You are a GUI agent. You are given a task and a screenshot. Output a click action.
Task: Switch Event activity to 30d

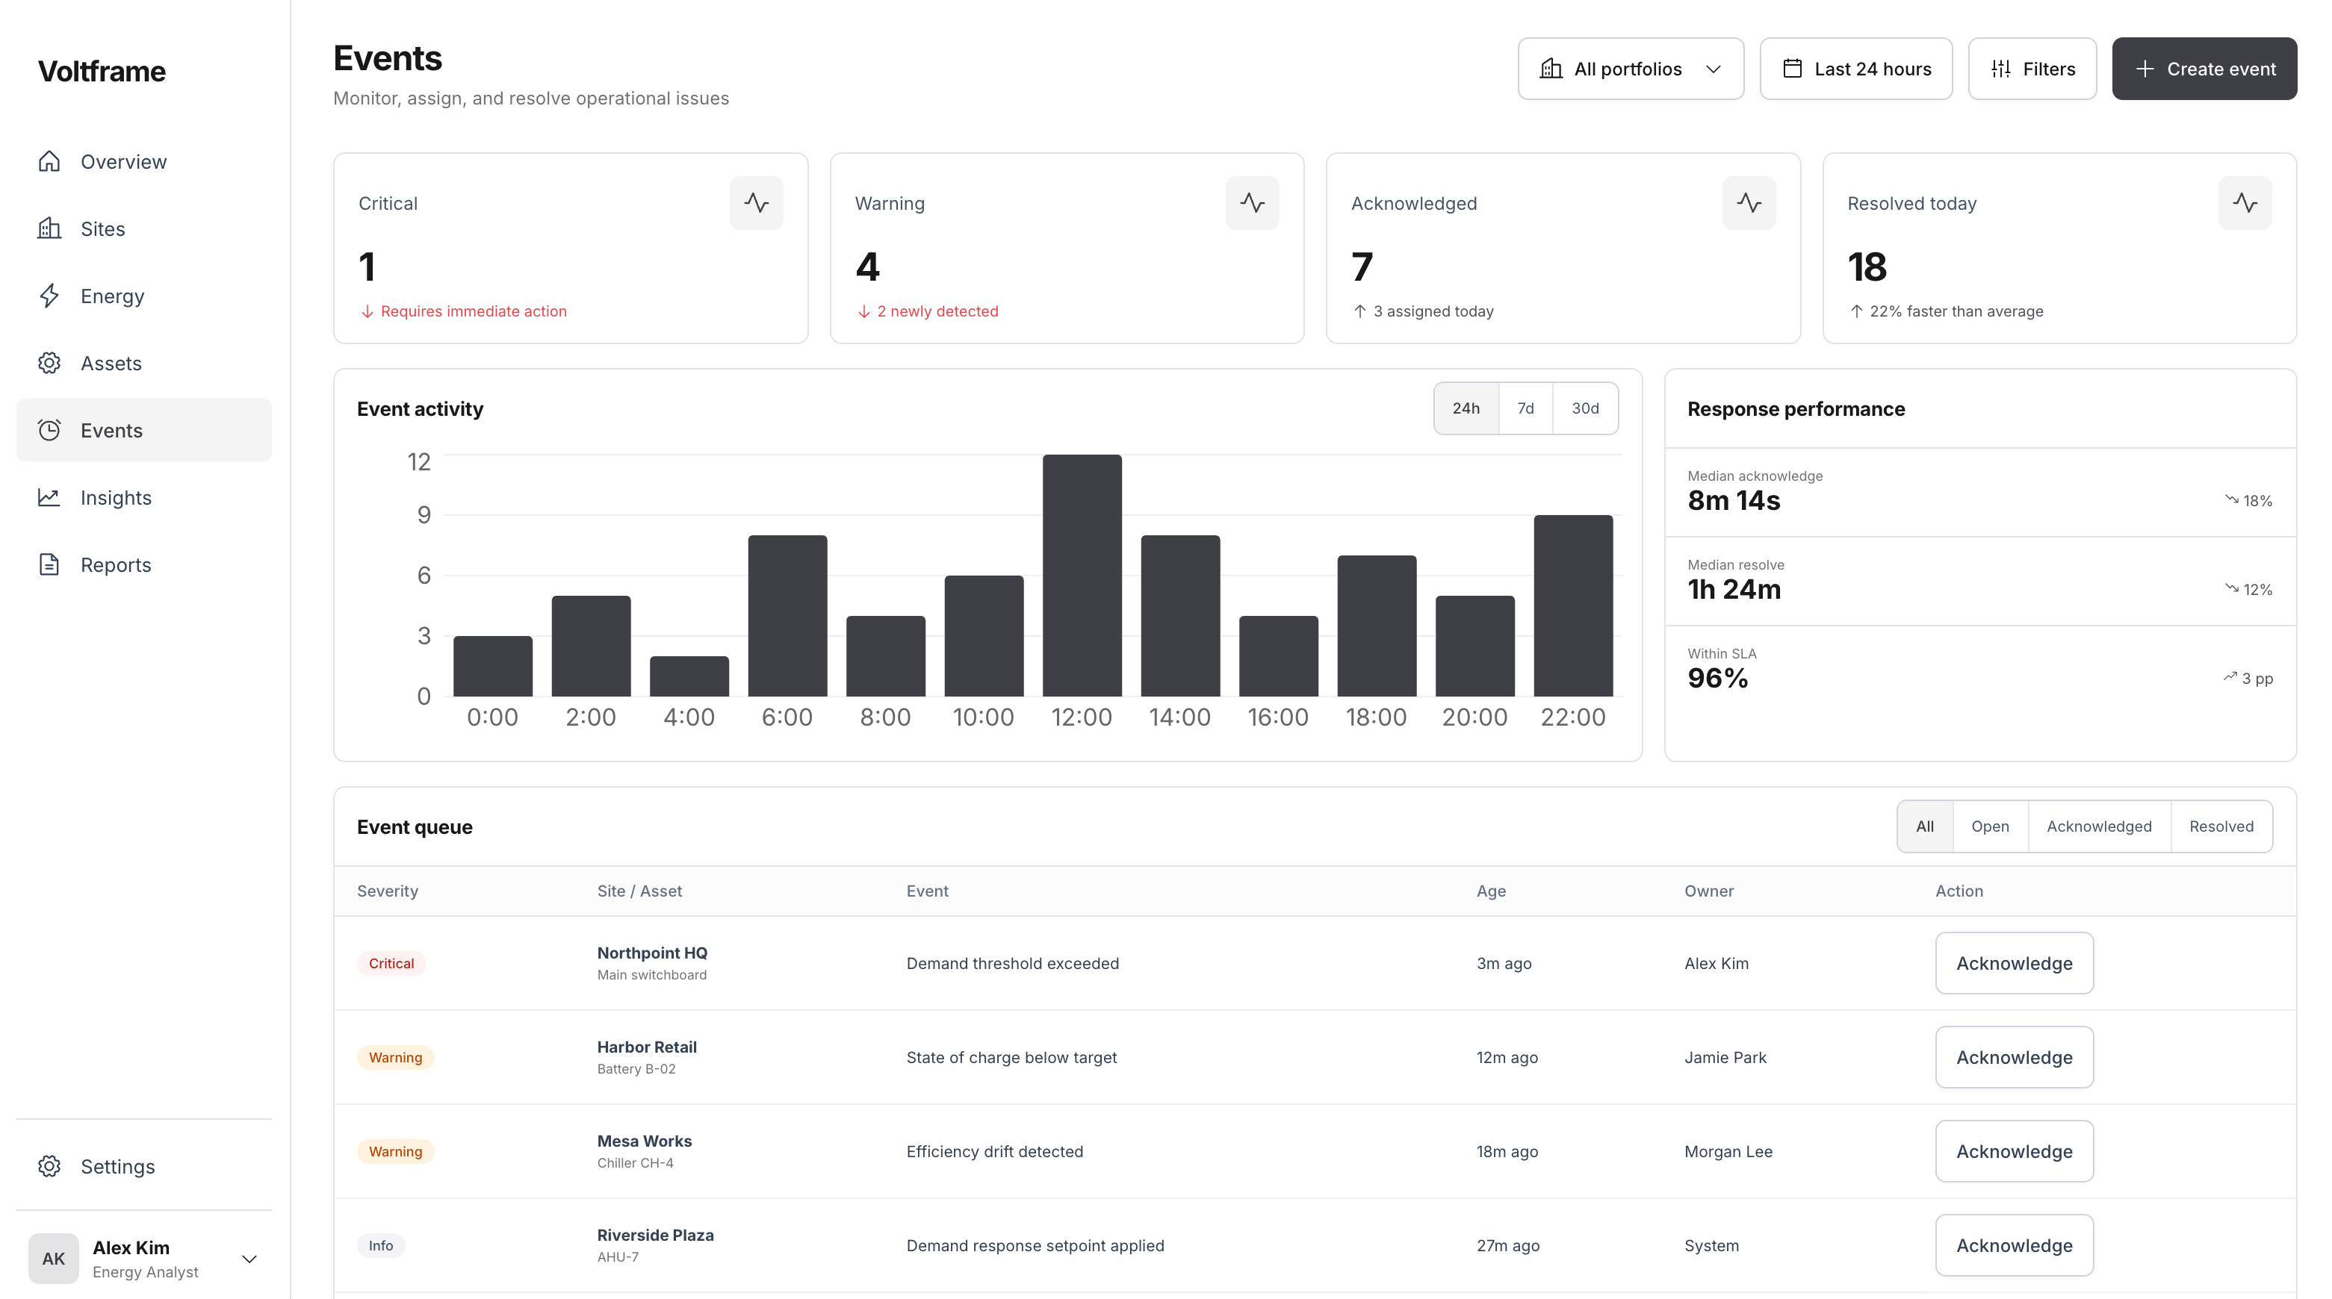click(x=1585, y=408)
